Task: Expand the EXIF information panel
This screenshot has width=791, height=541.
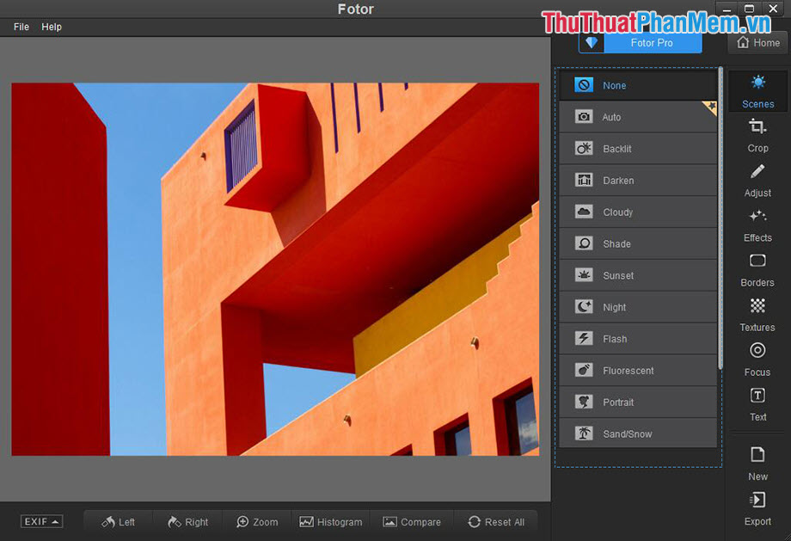Action: 41,521
